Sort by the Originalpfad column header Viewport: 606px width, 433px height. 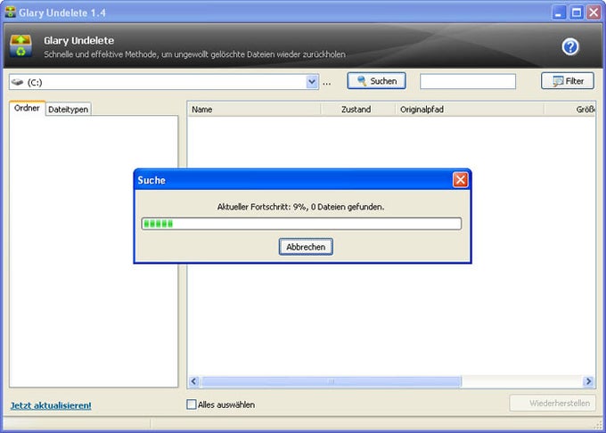point(470,110)
